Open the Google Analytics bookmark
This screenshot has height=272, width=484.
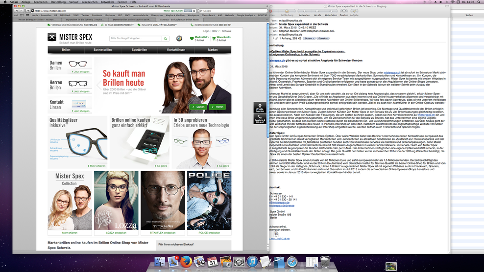pyautogui.click(x=246, y=15)
